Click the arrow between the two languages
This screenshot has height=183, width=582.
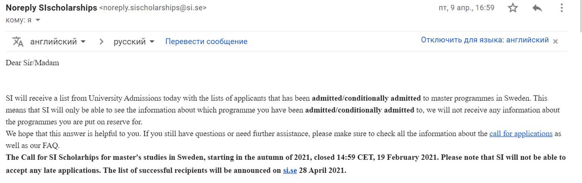[x=101, y=42]
